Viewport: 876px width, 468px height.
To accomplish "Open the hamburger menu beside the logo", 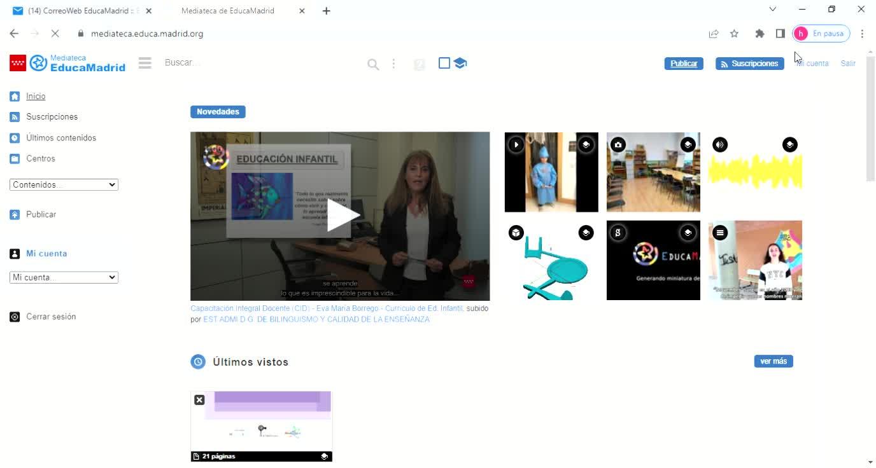I will point(145,63).
